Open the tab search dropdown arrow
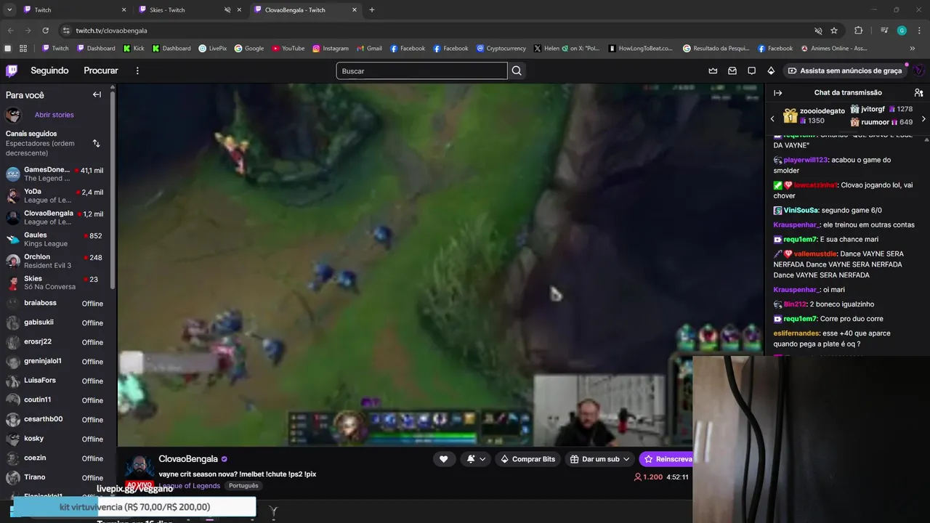Image resolution: width=930 pixels, height=523 pixels. 9,10
